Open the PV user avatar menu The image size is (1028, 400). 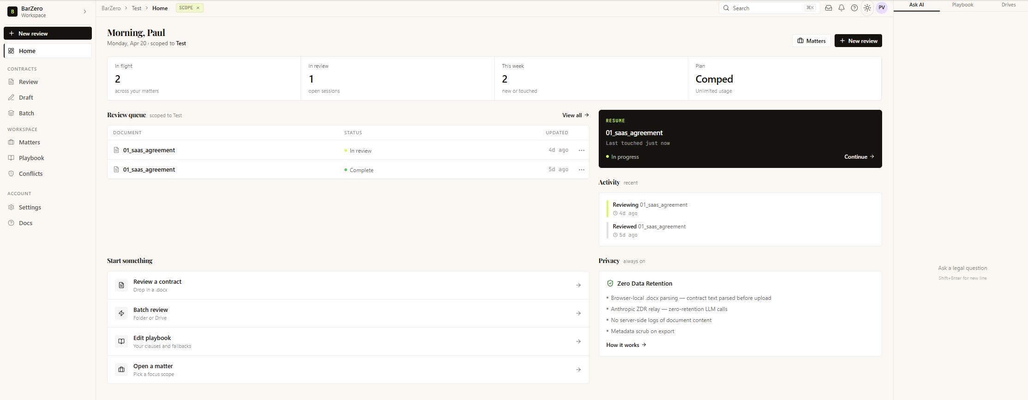(882, 8)
